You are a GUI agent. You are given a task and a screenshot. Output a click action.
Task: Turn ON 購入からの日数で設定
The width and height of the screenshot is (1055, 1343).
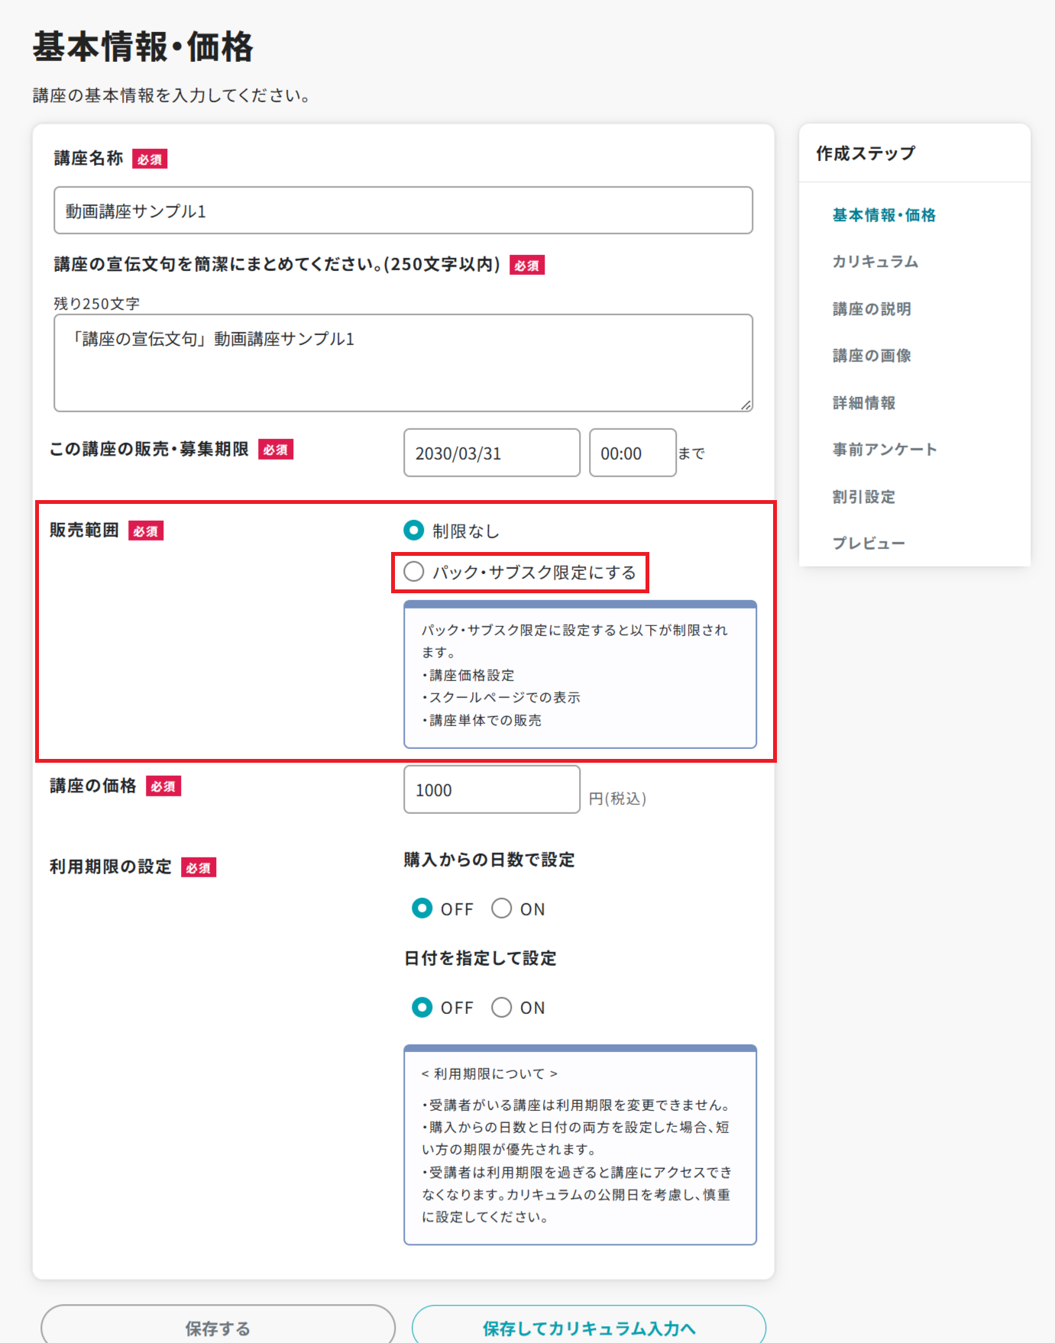tap(502, 909)
